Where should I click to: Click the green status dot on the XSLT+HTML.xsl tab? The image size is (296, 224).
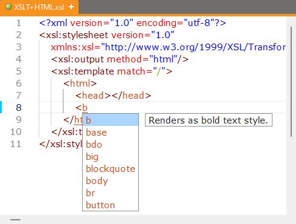click(8, 7)
